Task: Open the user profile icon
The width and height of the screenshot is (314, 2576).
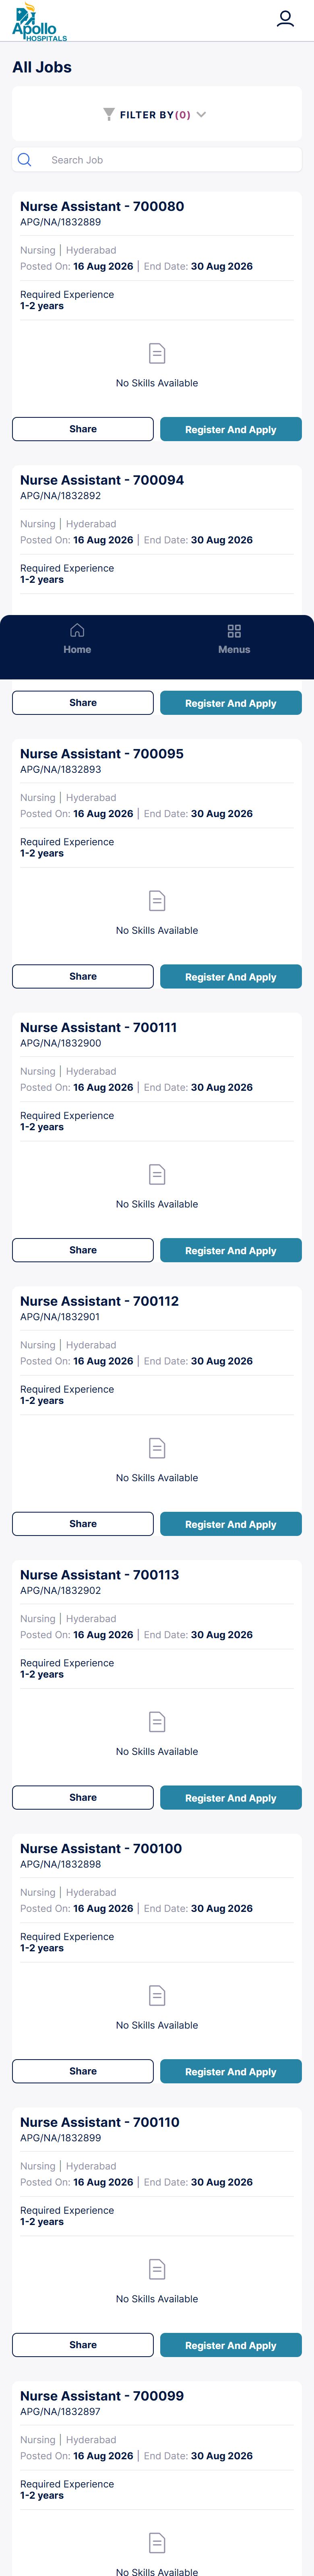Action: point(285,19)
